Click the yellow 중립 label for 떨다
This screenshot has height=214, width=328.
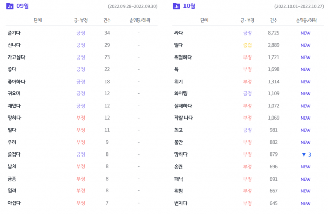click(x=247, y=45)
